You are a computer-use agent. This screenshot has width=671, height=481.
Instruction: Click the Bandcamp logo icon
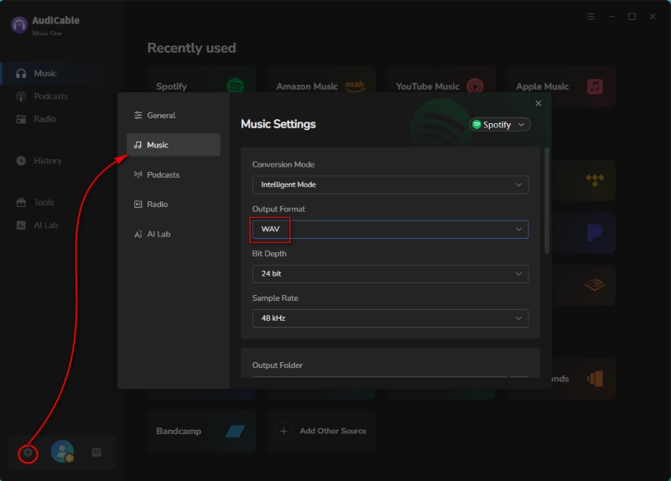pyautogui.click(x=235, y=431)
